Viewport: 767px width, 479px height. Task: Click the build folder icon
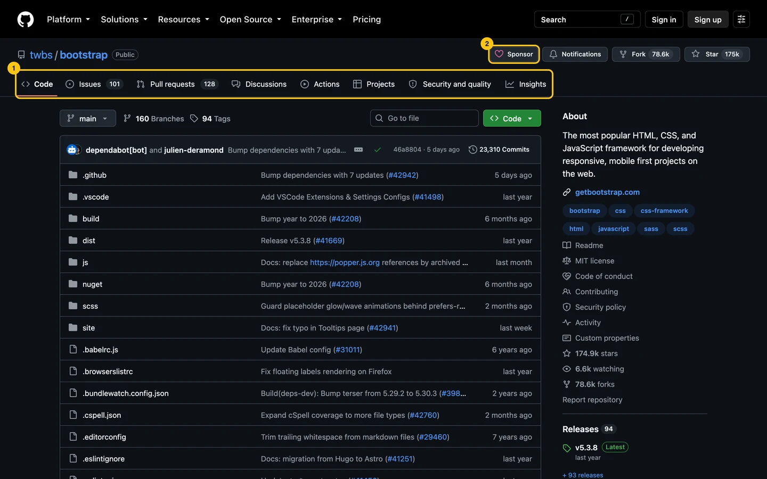[x=73, y=219]
